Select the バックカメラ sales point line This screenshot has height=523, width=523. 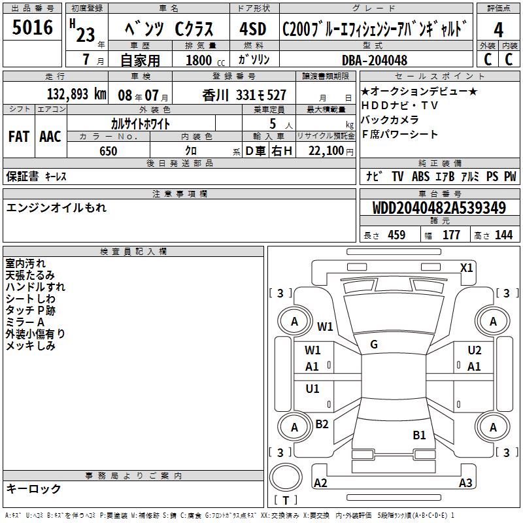(x=390, y=120)
